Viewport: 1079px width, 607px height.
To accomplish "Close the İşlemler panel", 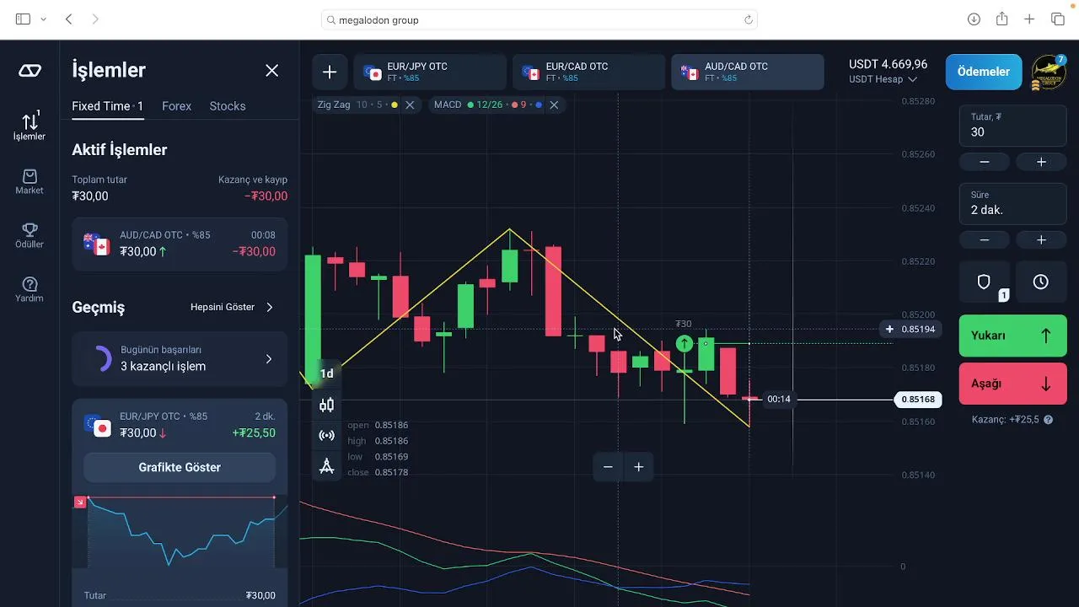I will 271,71.
